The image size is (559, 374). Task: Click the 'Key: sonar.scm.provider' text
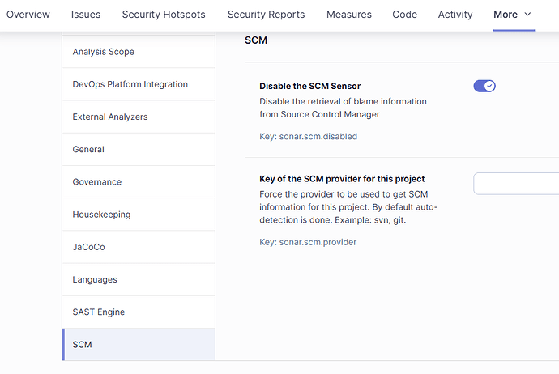click(x=308, y=242)
